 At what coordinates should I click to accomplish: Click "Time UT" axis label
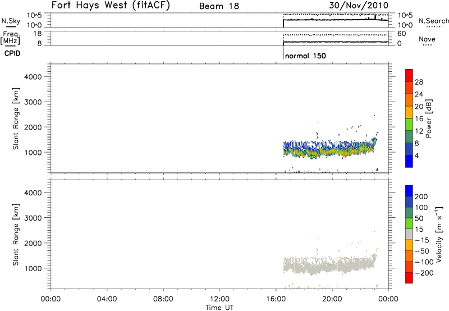(219, 308)
